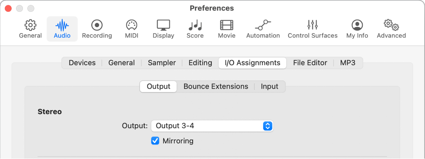Open the Control Surfaces faders icon
The image size is (425, 159).
click(x=313, y=25)
